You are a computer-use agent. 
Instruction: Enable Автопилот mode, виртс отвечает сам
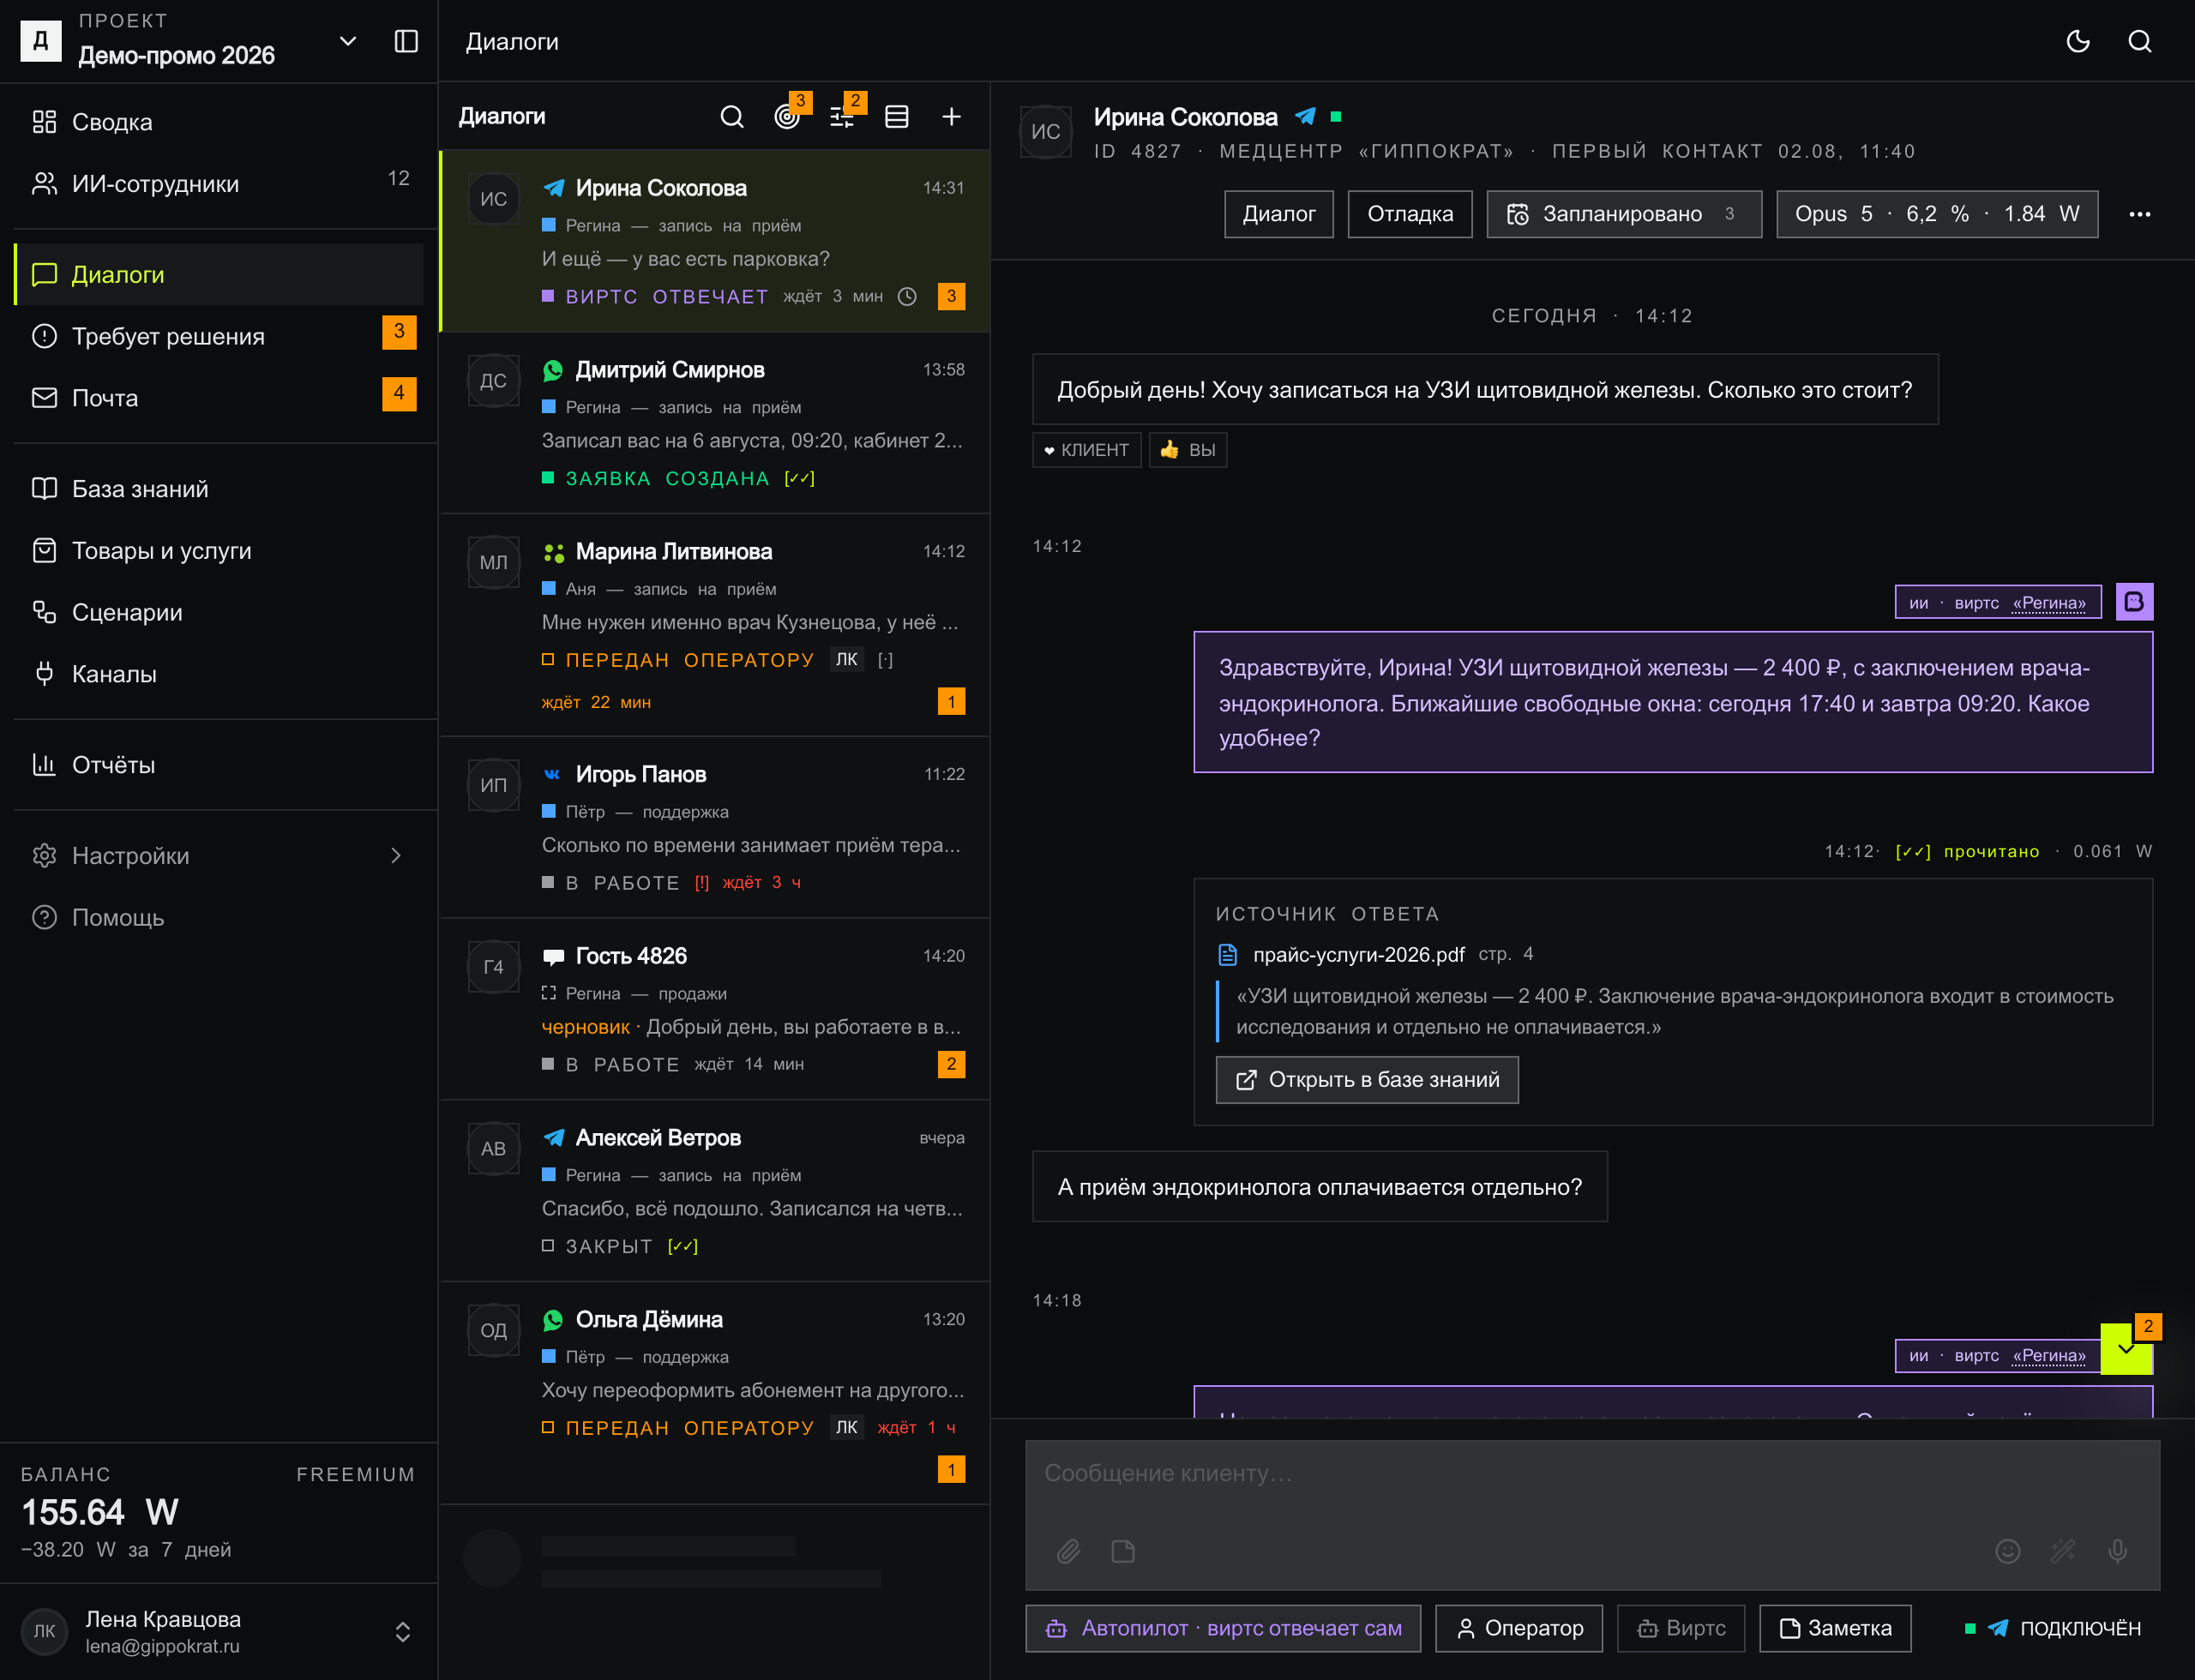(x=1223, y=1628)
